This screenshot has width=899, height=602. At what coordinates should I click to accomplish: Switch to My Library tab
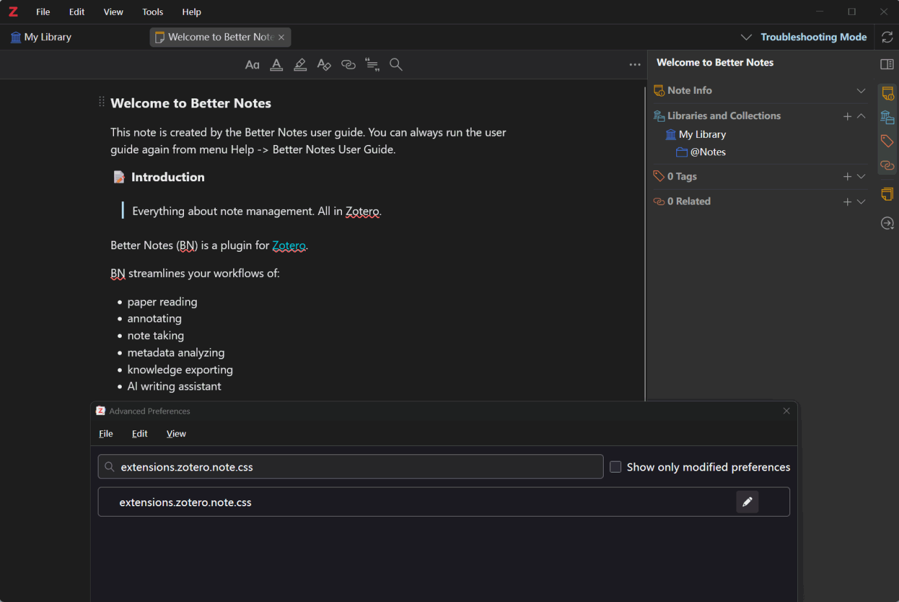pyautogui.click(x=41, y=38)
